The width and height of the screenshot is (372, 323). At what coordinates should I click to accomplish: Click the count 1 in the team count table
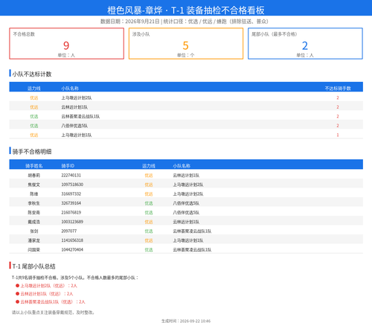tap(338, 135)
